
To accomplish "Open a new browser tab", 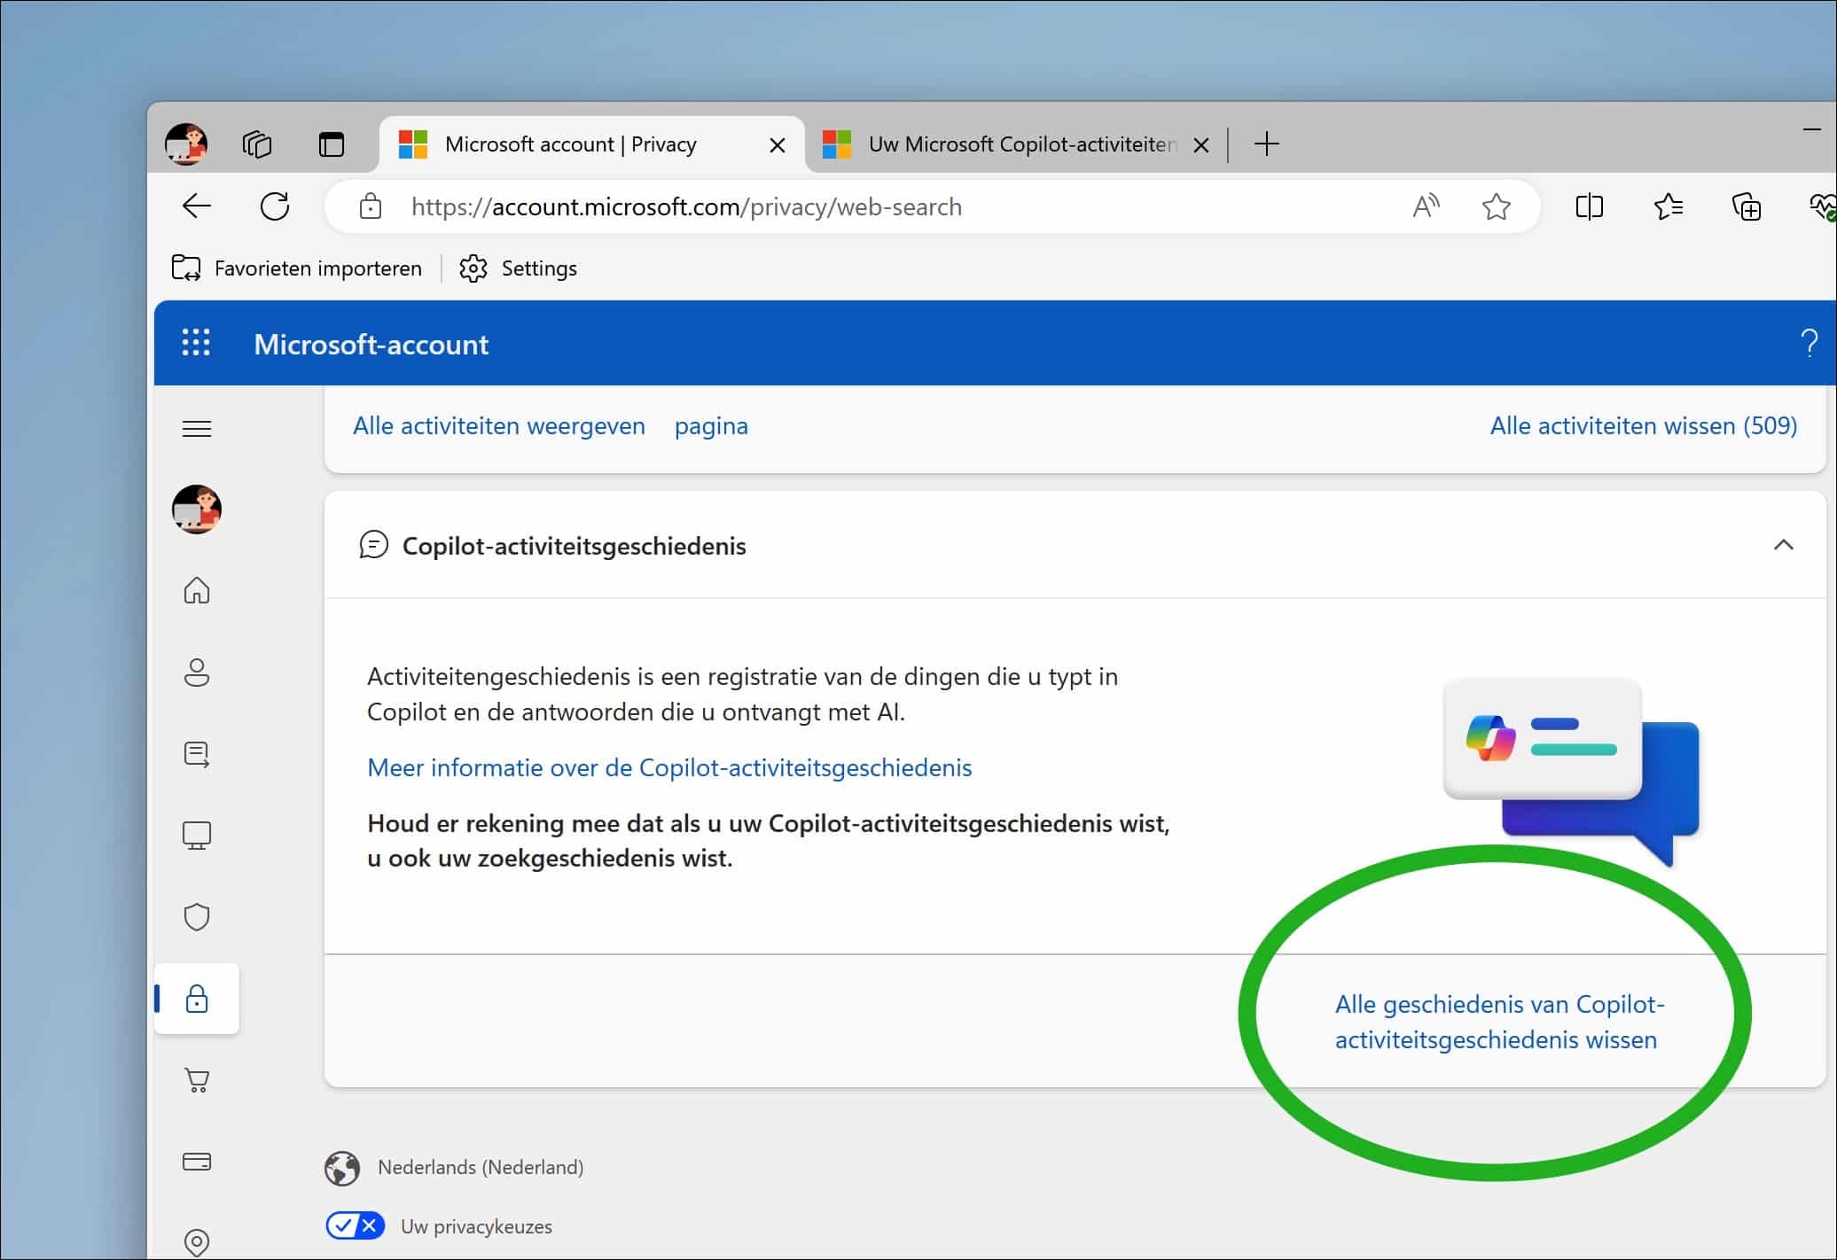I will (1267, 144).
